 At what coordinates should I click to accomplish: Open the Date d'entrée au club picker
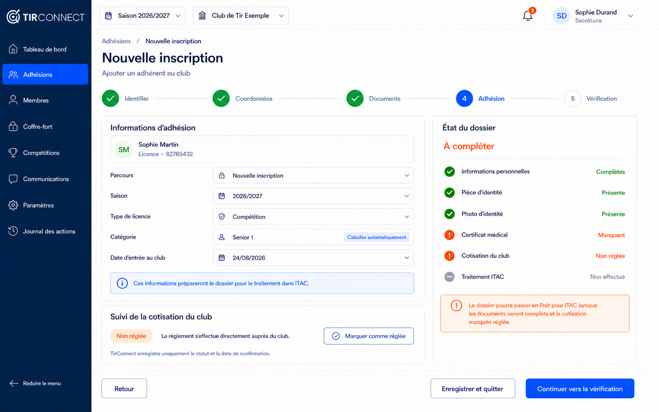tap(313, 257)
